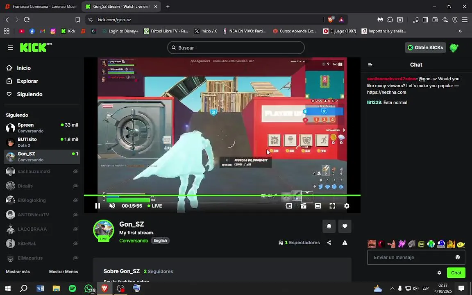Click Brave Shields lion icon
This screenshot has height=295, width=472.
(x=331, y=20)
